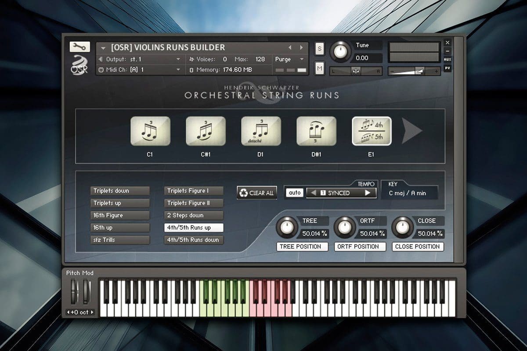Select 16th up run type
527x351 pixels.
click(x=120, y=228)
